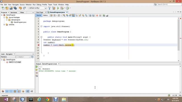Toggle Rectangular Selection in editor toolbar
Viewport: 182px width, 102px height.
pos(76,15)
